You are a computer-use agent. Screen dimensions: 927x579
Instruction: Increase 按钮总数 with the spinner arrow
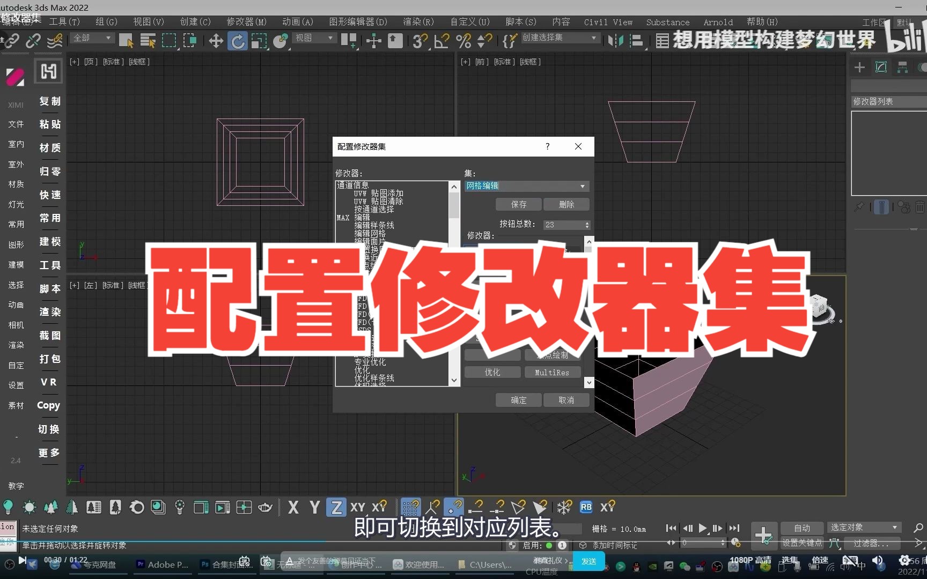click(587, 222)
